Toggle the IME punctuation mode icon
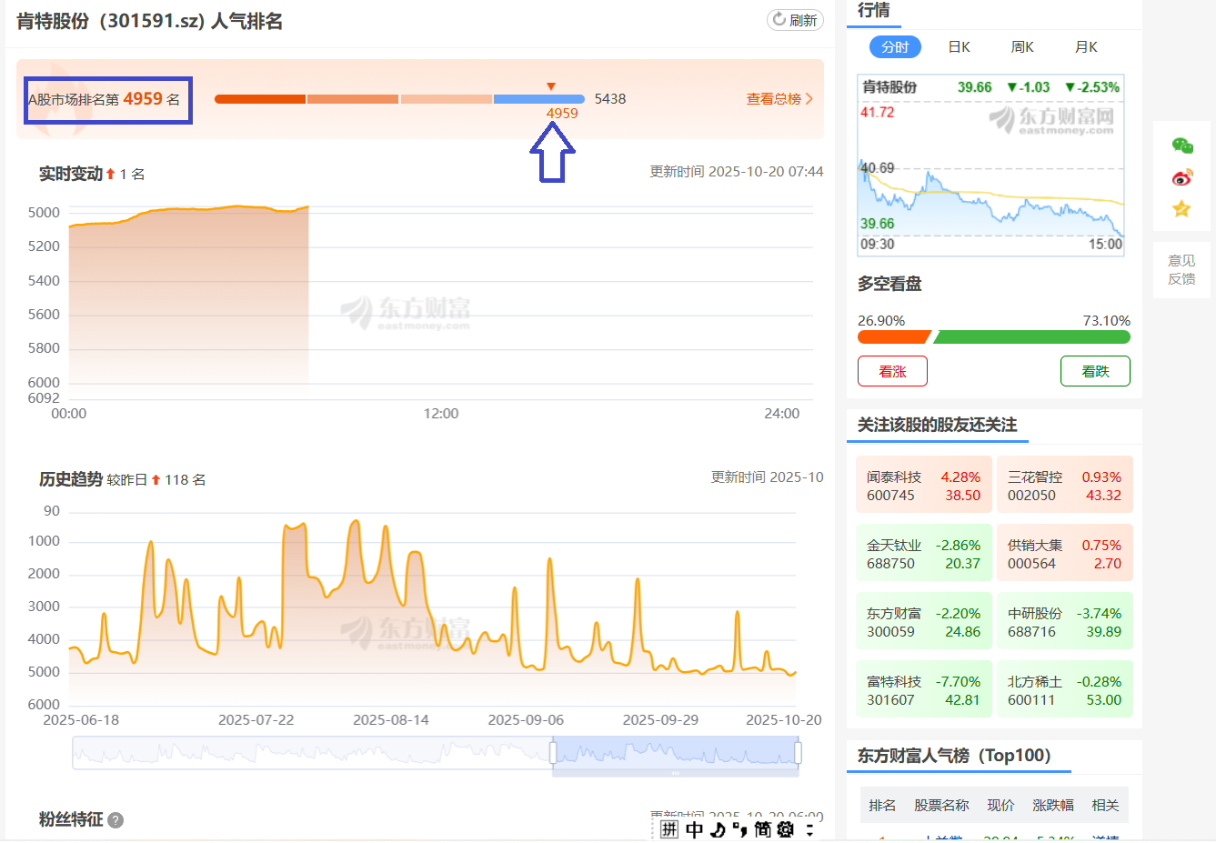Image resolution: width=1216 pixels, height=843 pixels. 739,829
